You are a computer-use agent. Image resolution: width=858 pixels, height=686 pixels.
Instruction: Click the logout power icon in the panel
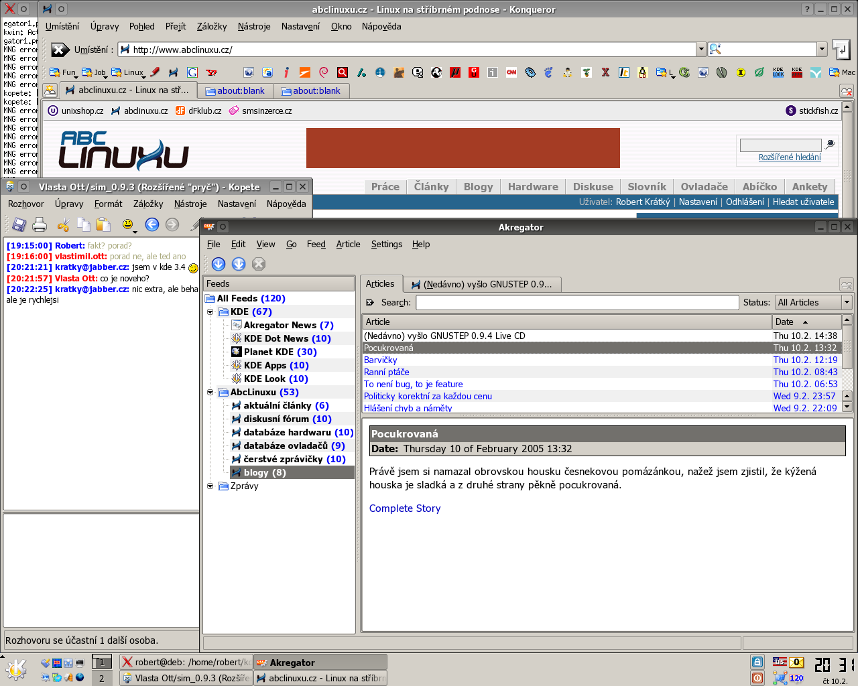(x=757, y=678)
